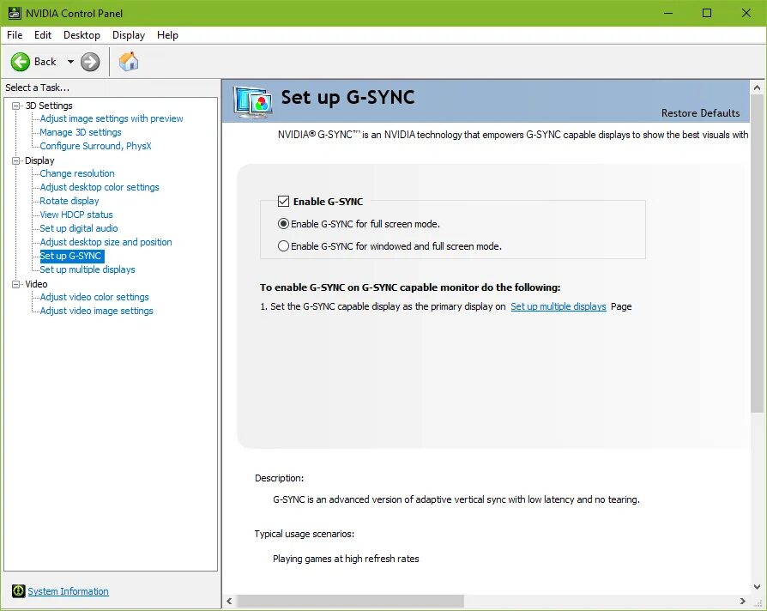
Task: Close the NVIDIA Control Panel window
Action: pos(746,13)
